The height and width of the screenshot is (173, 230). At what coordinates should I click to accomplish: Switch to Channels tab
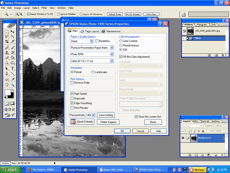coord(205,121)
